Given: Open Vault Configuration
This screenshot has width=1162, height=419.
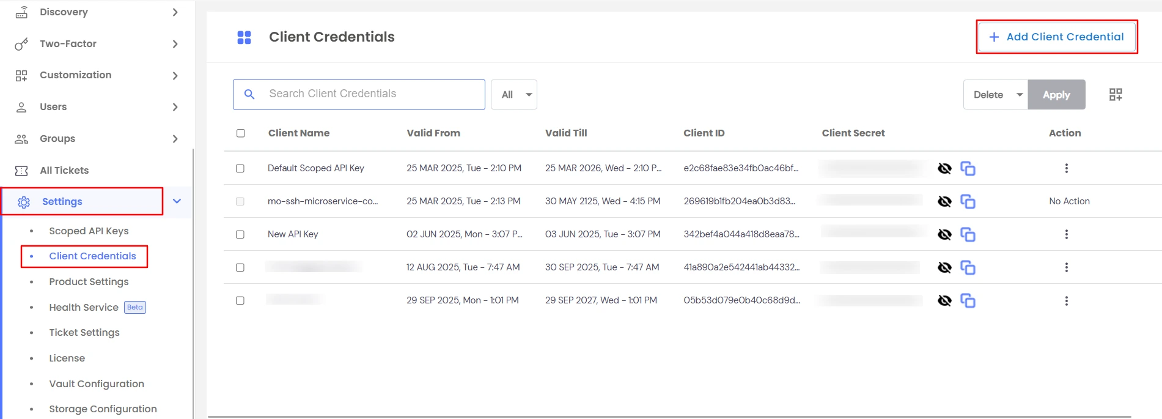Looking at the screenshot, I should click(x=97, y=384).
